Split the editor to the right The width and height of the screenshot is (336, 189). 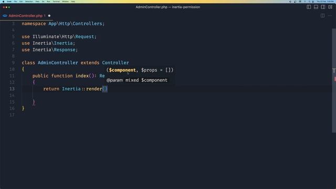(322, 16)
